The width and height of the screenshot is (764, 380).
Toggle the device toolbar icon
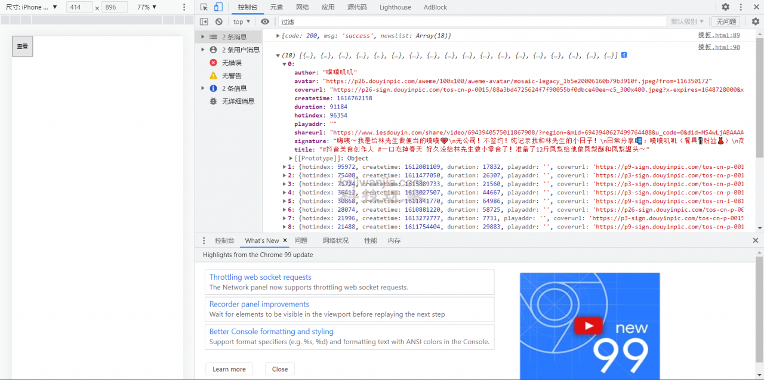coord(218,7)
